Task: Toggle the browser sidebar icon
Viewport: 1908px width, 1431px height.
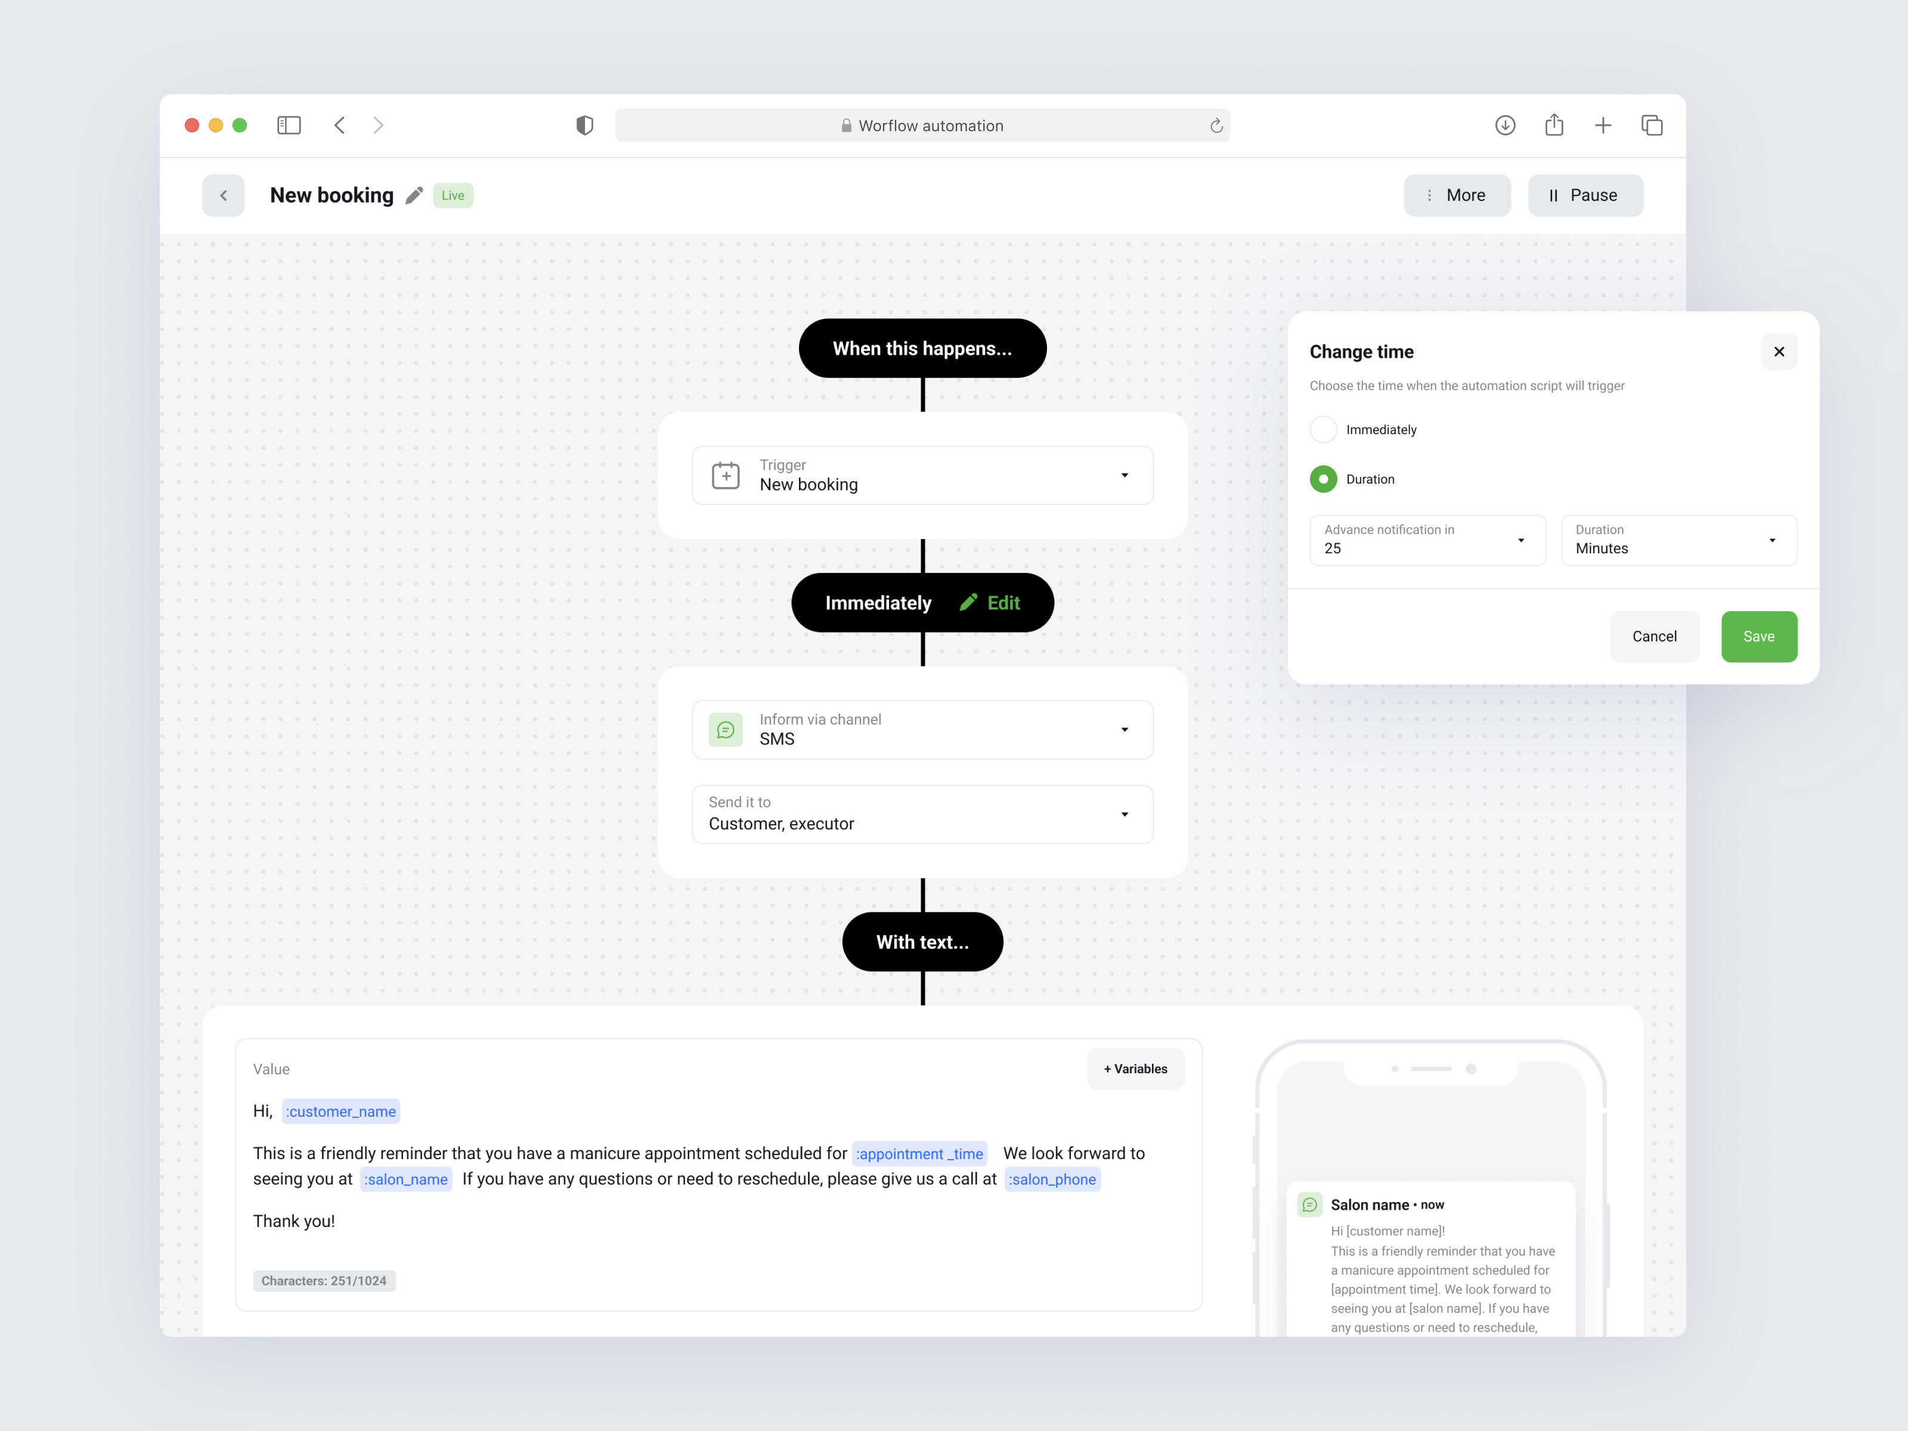Action: pyautogui.click(x=289, y=125)
